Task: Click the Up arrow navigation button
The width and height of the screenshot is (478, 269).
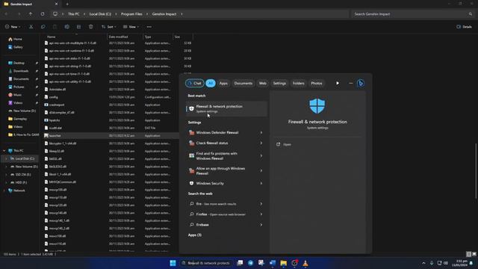Action: (31, 14)
